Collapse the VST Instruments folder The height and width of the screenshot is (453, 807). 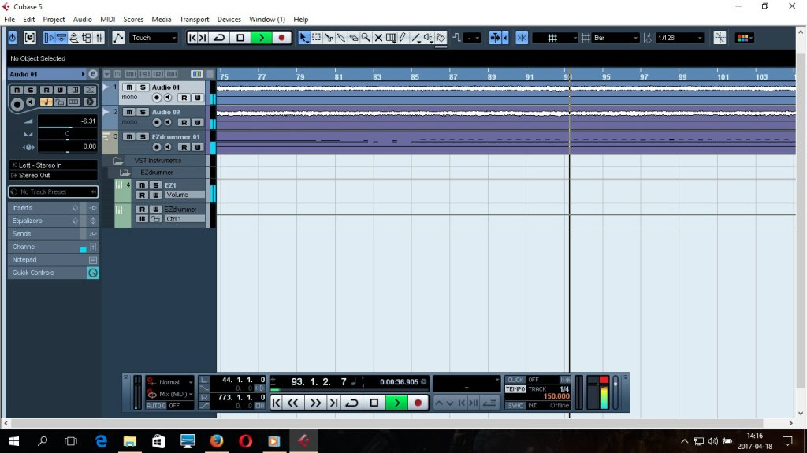(118, 161)
